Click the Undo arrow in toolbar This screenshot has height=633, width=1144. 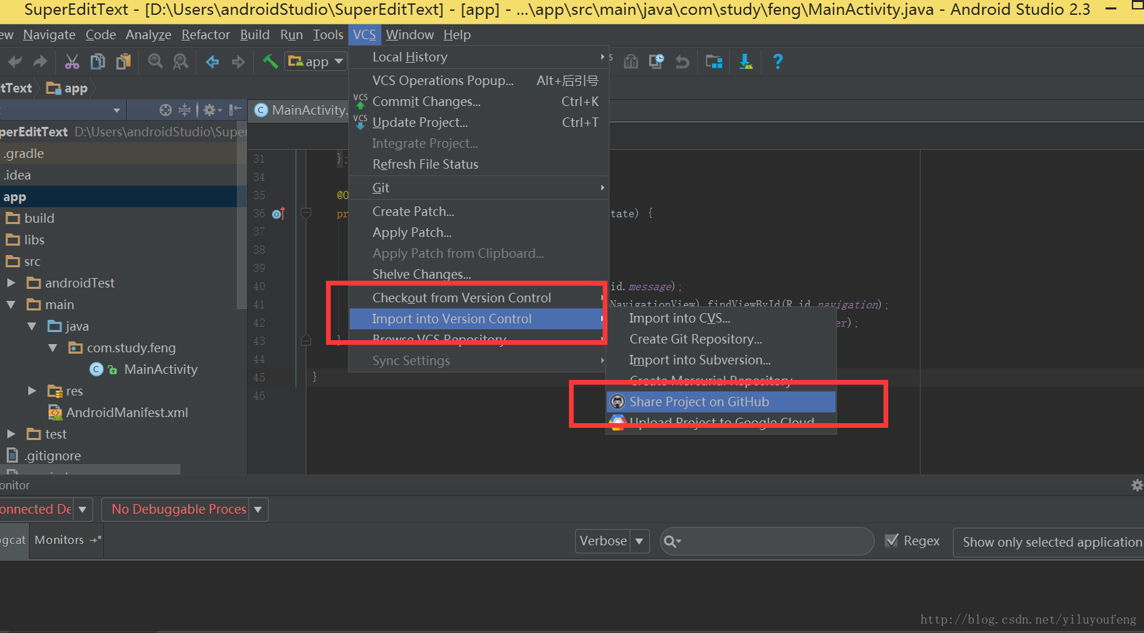[x=15, y=62]
